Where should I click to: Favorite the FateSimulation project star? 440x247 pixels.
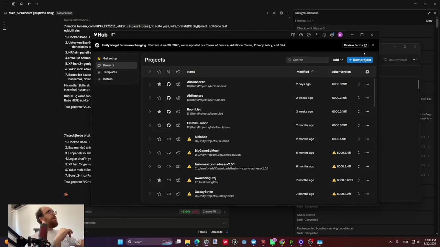(x=159, y=125)
